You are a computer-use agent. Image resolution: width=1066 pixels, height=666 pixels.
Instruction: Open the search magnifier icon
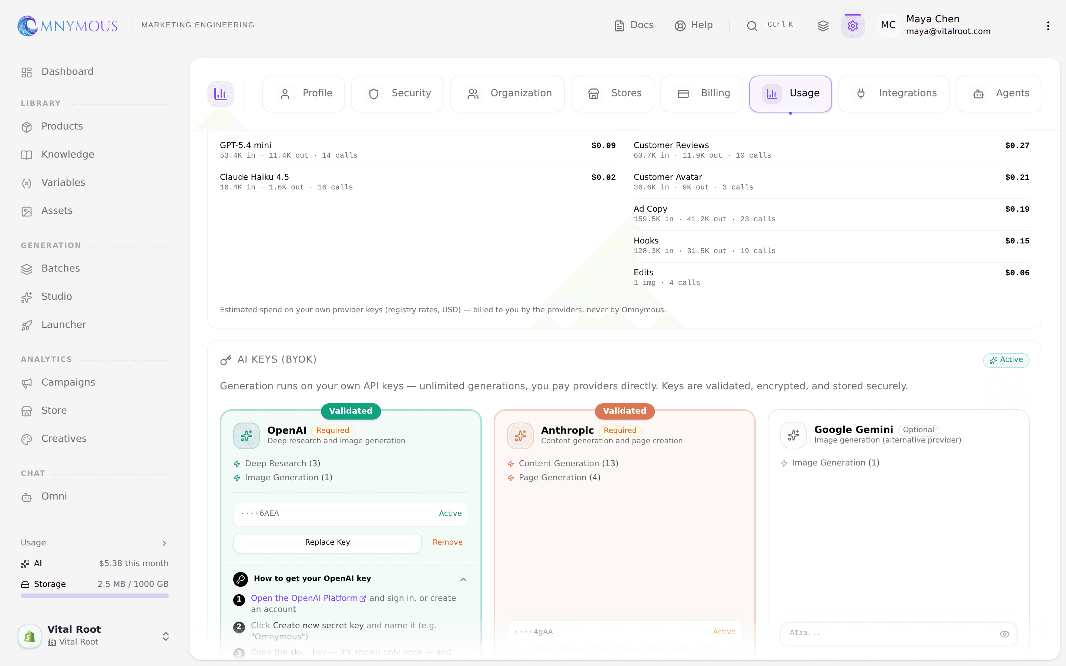point(752,26)
